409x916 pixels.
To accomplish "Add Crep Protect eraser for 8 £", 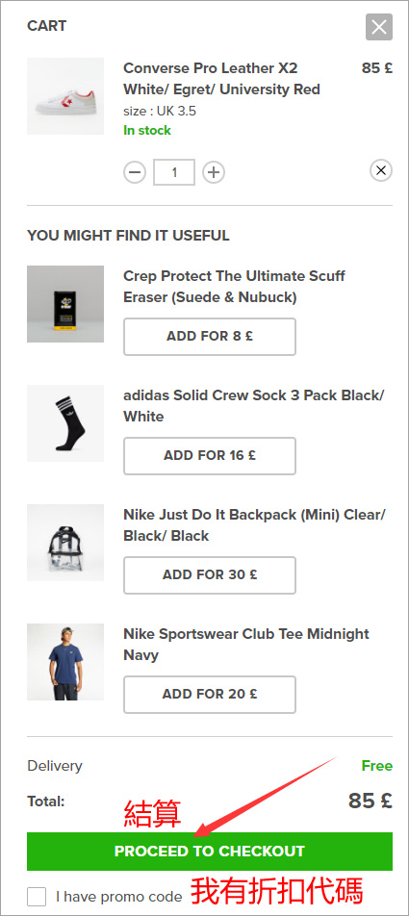I will tap(210, 337).
